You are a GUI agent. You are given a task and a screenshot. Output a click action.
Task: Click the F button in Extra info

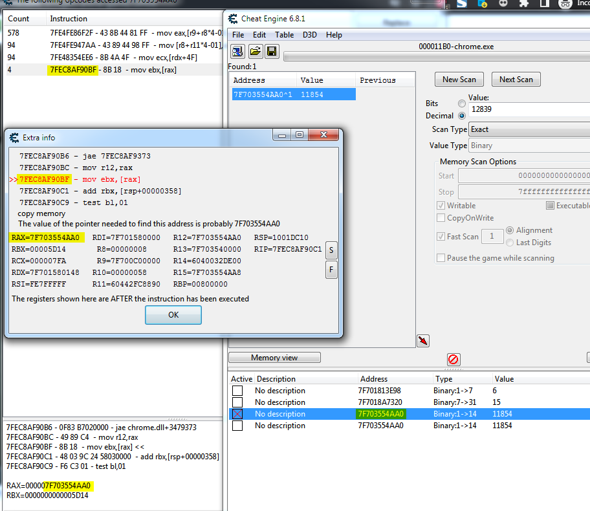[331, 269]
